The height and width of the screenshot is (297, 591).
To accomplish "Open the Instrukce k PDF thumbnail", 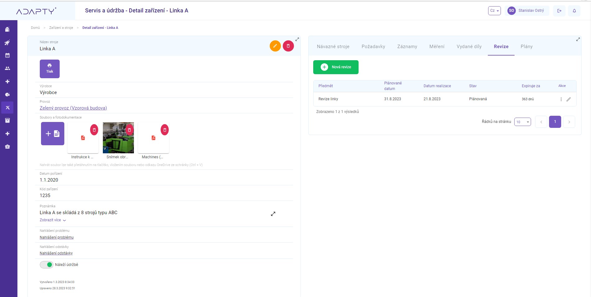I will (x=83, y=138).
